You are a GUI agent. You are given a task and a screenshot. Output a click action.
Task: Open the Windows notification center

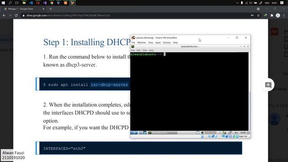282,3
